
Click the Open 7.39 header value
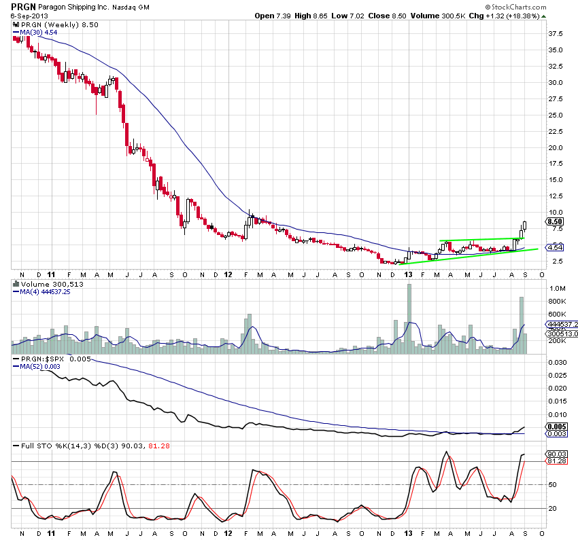pyautogui.click(x=273, y=16)
